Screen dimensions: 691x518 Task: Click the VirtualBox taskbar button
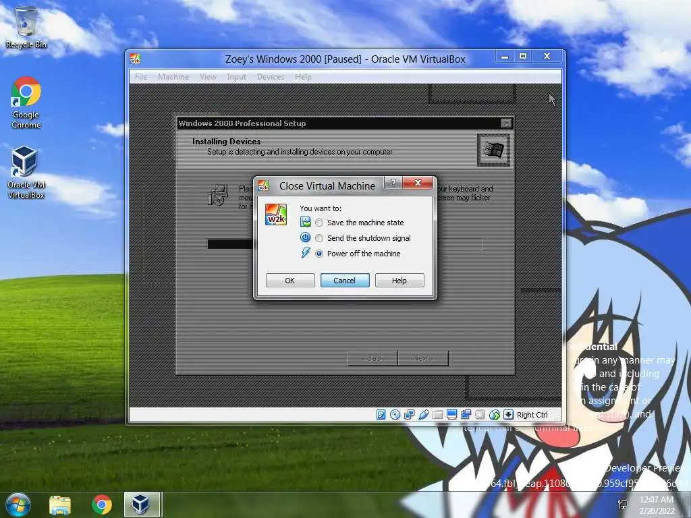pyautogui.click(x=142, y=505)
